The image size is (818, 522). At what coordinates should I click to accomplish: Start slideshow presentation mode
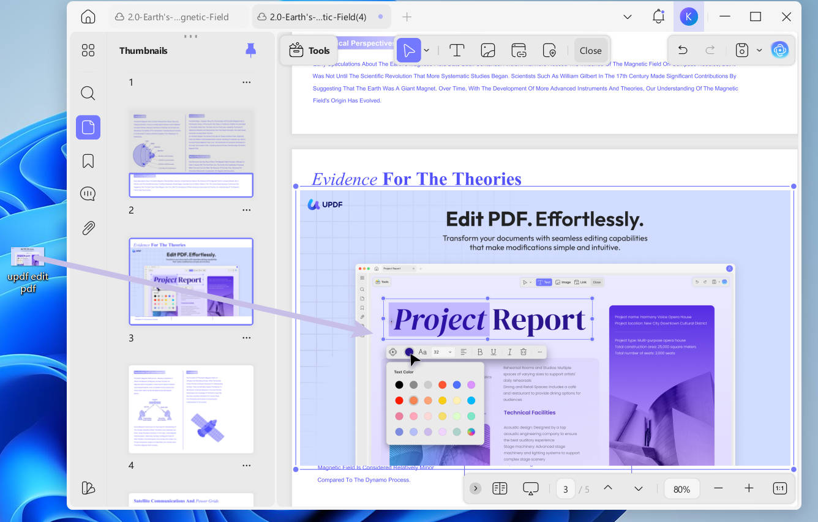click(x=530, y=488)
